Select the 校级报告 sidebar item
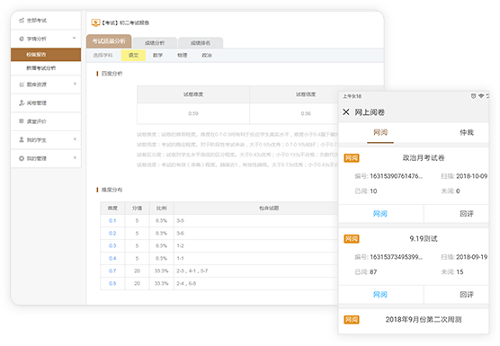Screen dimensions: 500x346 pos(46,55)
